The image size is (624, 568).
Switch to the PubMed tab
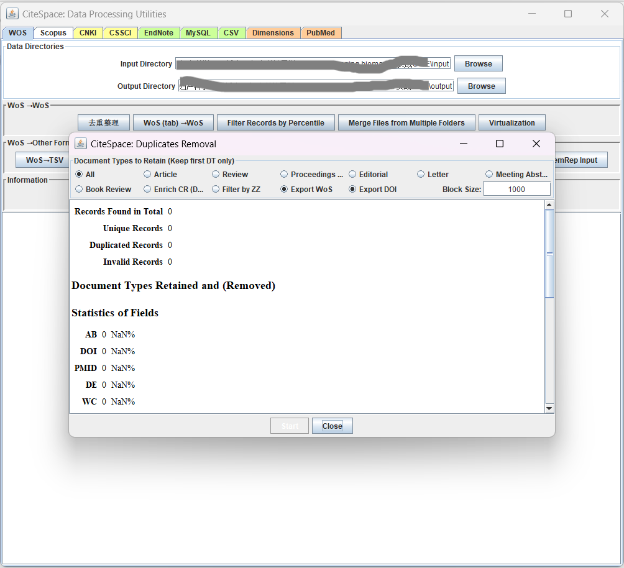[321, 33]
